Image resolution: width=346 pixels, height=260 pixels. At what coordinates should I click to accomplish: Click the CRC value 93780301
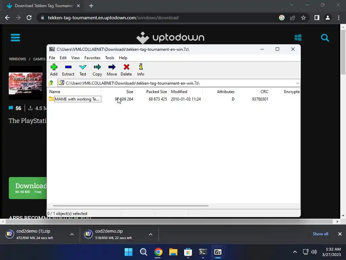tap(260, 99)
